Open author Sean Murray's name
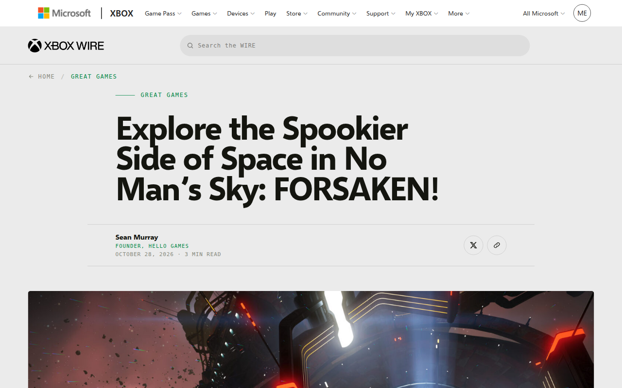 point(137,237)
